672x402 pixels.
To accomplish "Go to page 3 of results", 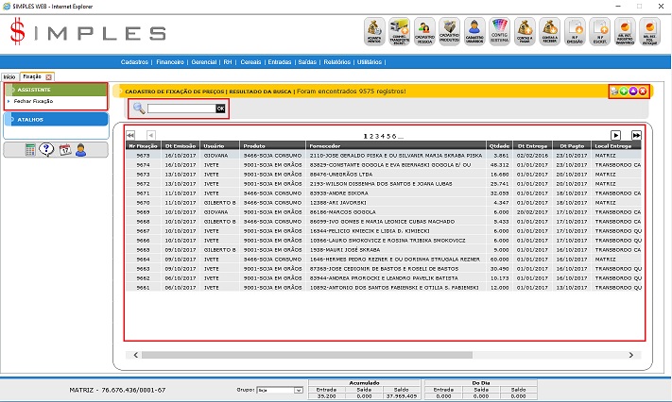I will coord(377,136).
